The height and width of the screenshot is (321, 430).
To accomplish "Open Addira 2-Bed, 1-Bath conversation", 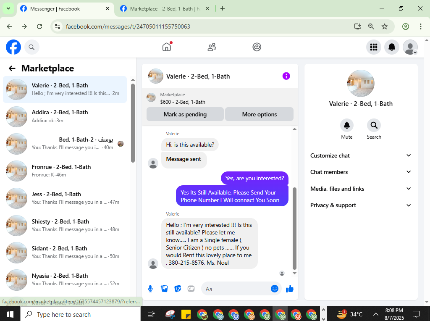I will tap(65, 117).
